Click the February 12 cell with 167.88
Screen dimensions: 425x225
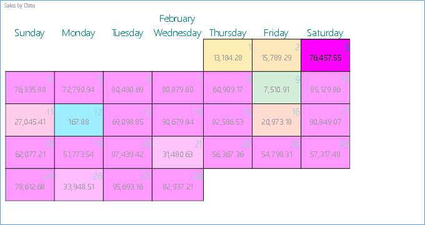coord(79,120)
